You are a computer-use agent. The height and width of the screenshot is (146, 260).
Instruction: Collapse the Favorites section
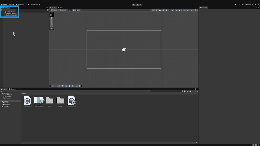pos(1,93)
